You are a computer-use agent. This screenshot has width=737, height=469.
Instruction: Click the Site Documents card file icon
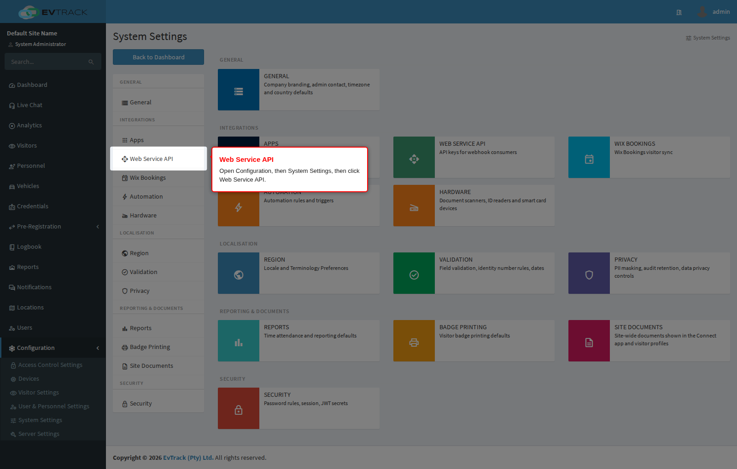(x=589, y=343)
